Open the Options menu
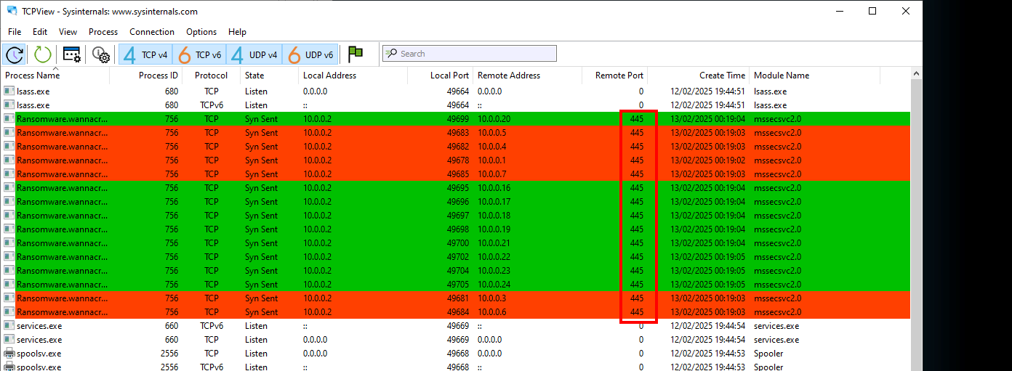Image resolution: width=1012 pixels, height=371 pixels. [x=201, y=32]
